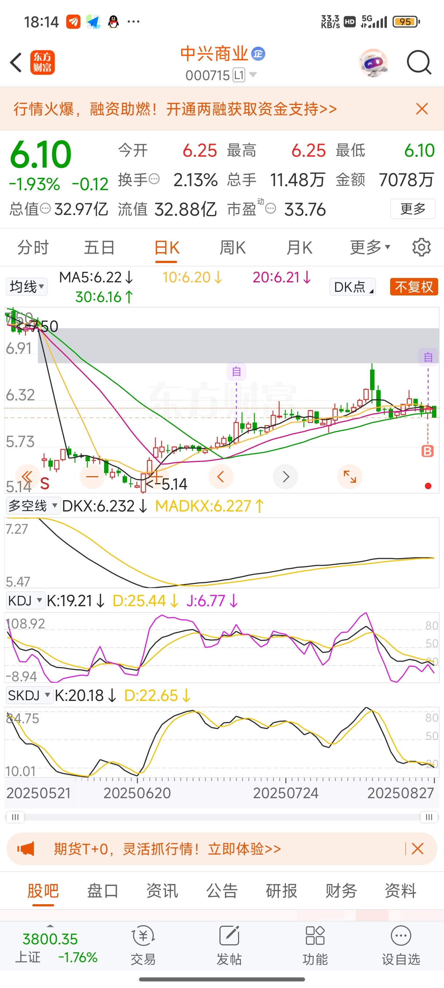
Task: Open the 两融 funding promo link
Action: (x=175, y=109)
